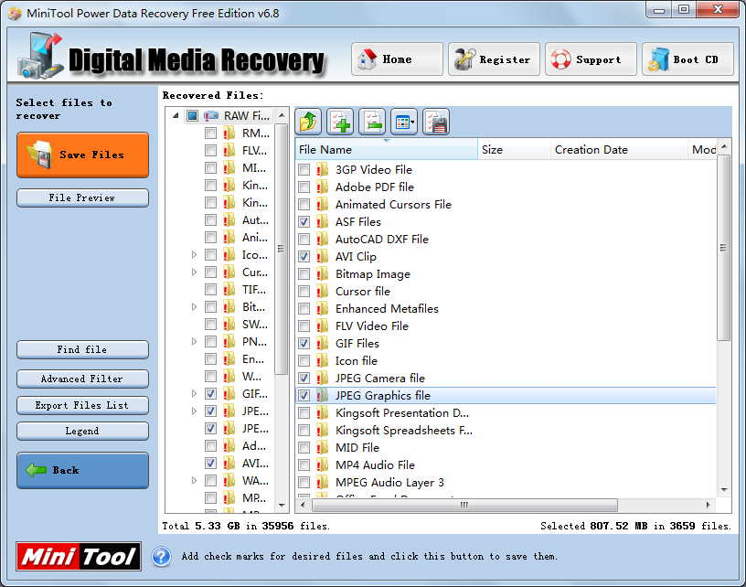Click the go up one folder toolbar icon
Screen dimensions: 746x587
pyautogui.click(x=308, y=122)
